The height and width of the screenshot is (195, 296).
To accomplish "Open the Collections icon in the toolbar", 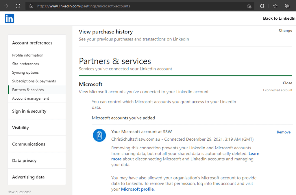I will tap(287, 6).
